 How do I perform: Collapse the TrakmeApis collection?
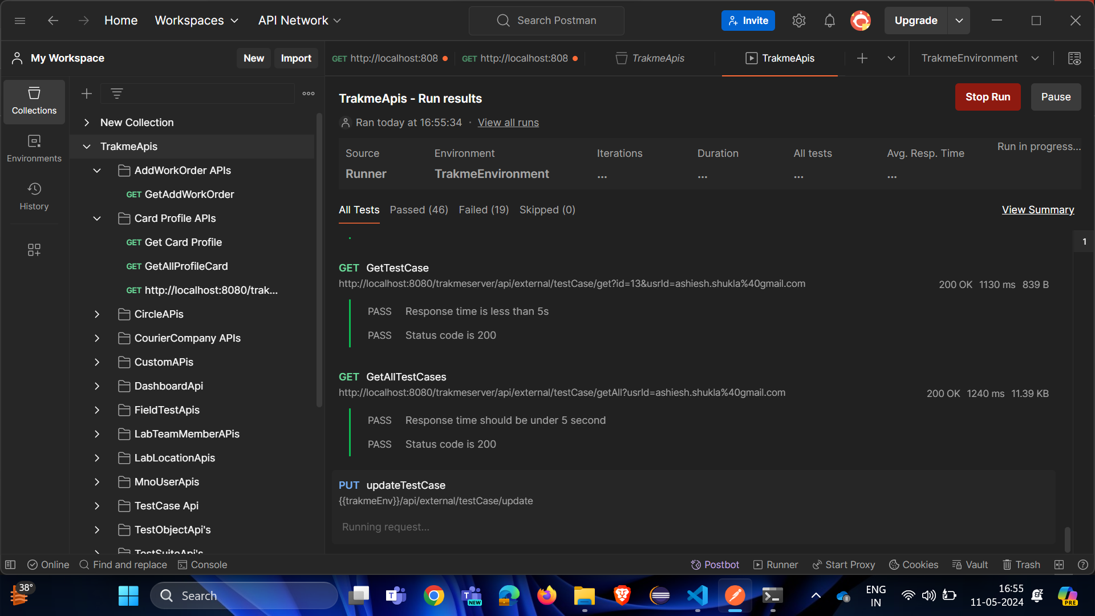point(87,147)
